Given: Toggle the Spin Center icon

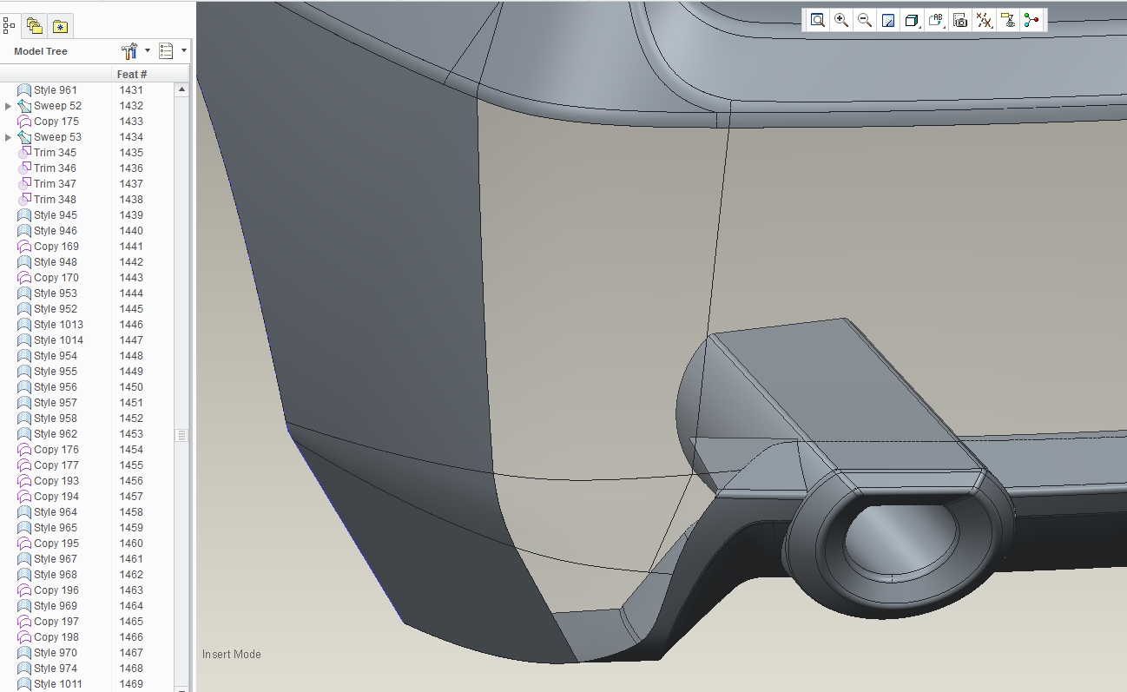Looking at the screenshot, I should pos(1031,20).
